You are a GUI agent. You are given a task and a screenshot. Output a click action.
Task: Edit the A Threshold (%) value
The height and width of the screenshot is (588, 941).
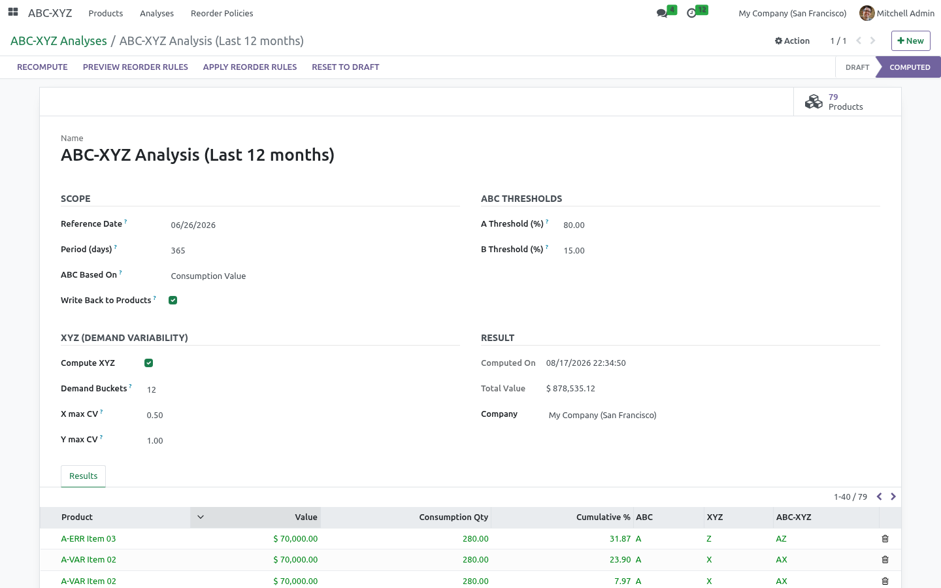(x=721, y=225)
